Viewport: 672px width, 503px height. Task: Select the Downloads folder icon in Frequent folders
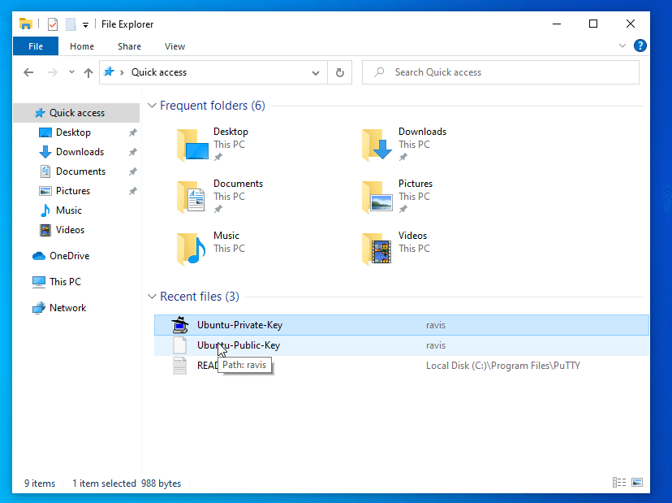[377, 145]
